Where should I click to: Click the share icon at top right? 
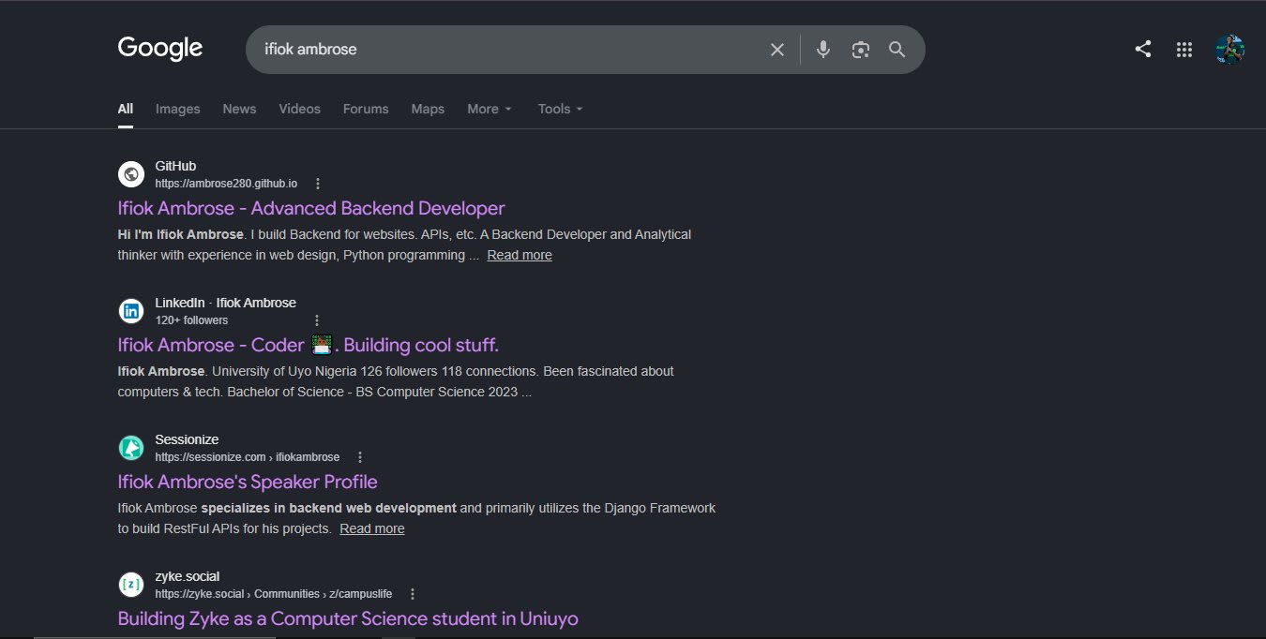tap(1143, 50)
